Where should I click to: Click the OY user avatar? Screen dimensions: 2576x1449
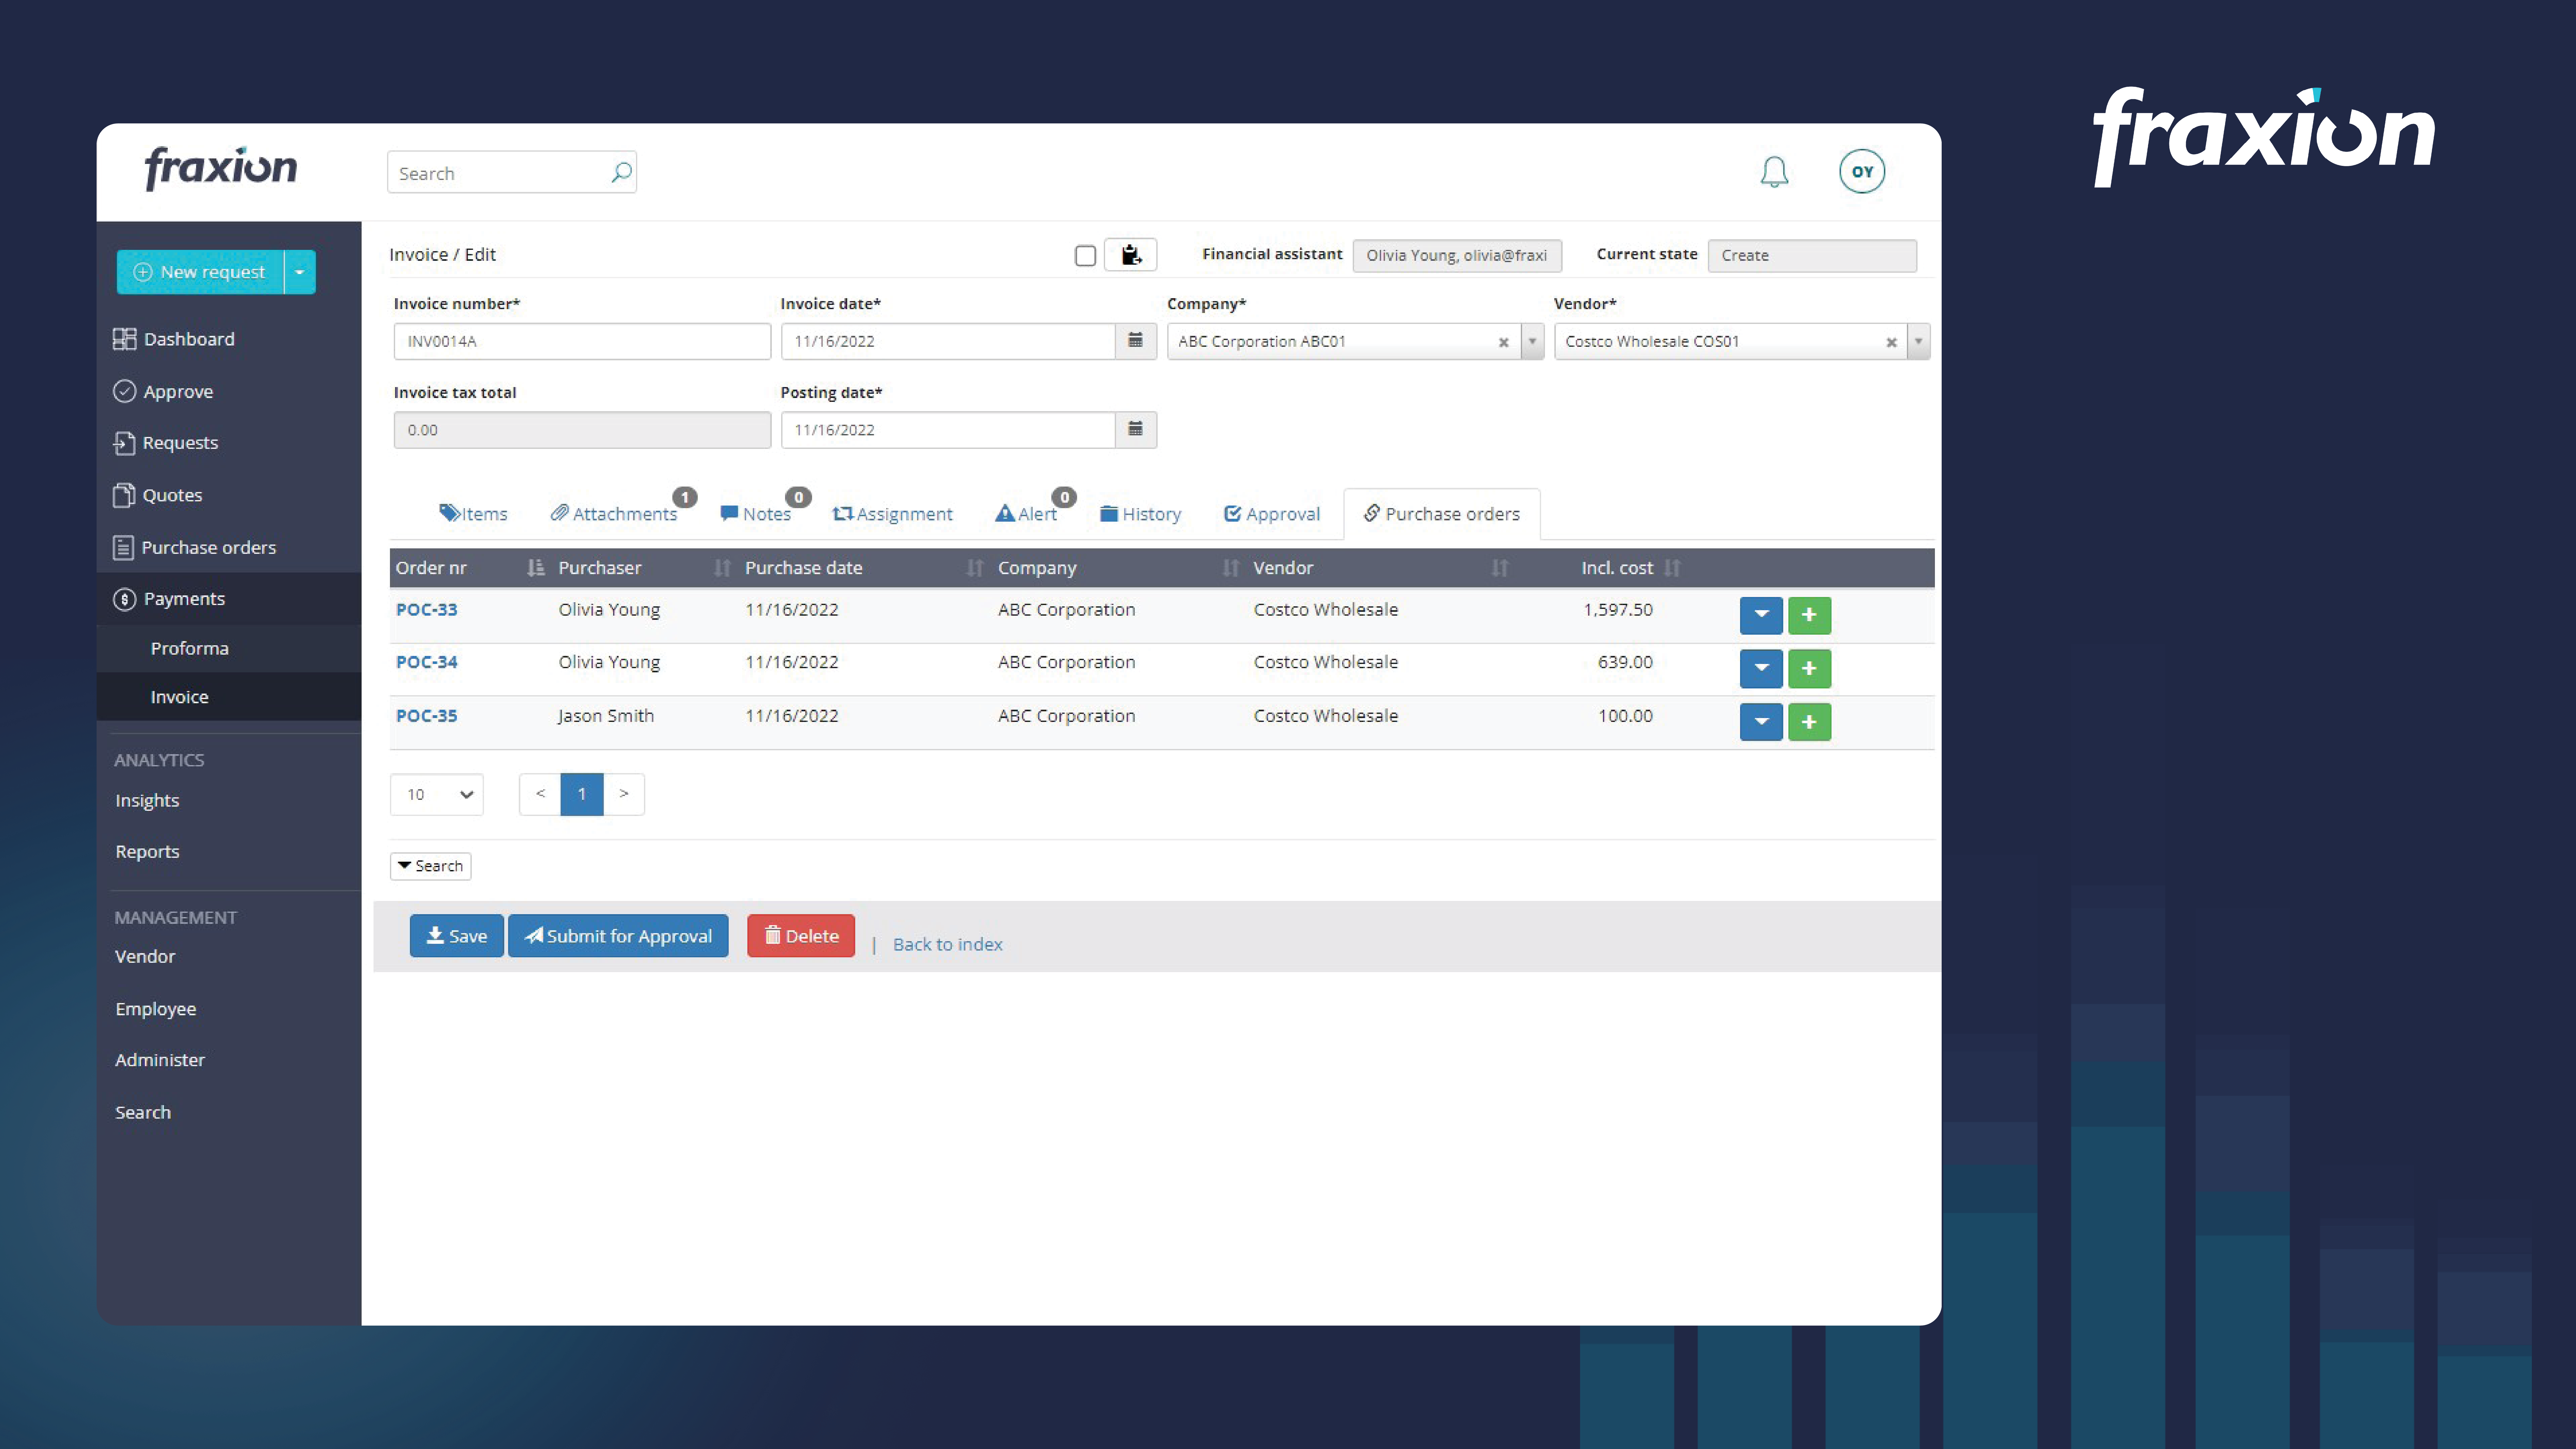pos(1862,171)
